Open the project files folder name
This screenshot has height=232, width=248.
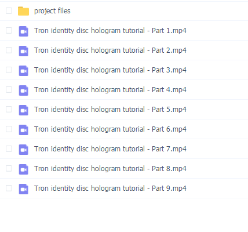(x=52, y=11)
